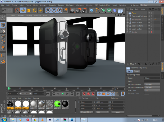Switch to the Coord. tab

click(136, 71)
